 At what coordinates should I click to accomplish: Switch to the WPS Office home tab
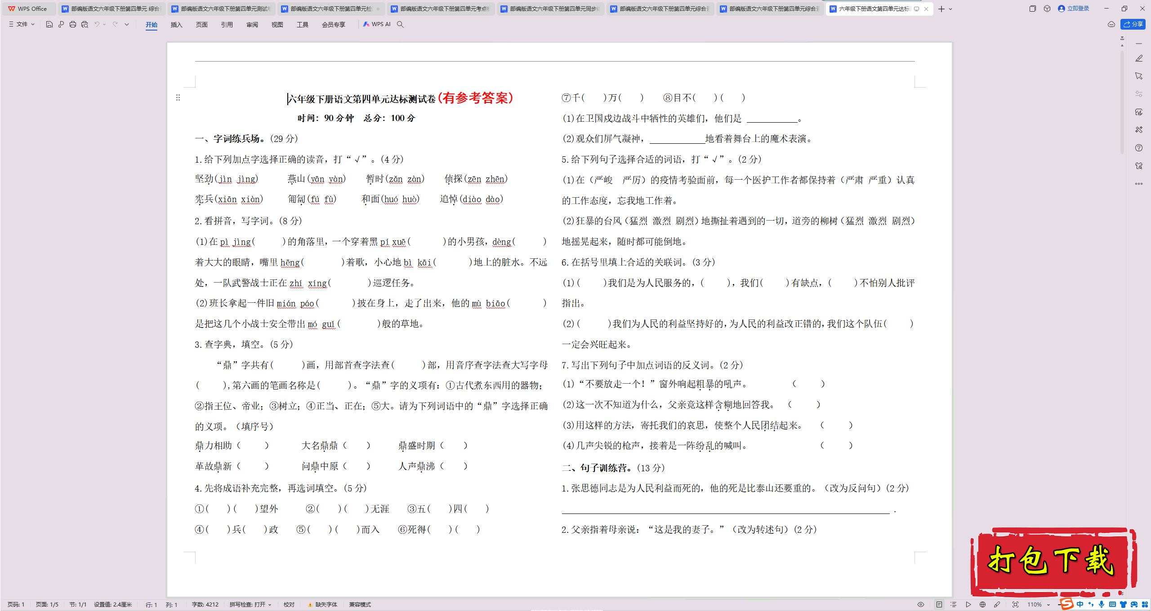pos(28,9)
